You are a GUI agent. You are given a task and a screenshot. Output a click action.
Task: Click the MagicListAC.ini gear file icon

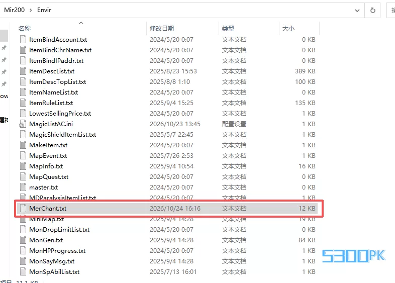pos(23,124)
